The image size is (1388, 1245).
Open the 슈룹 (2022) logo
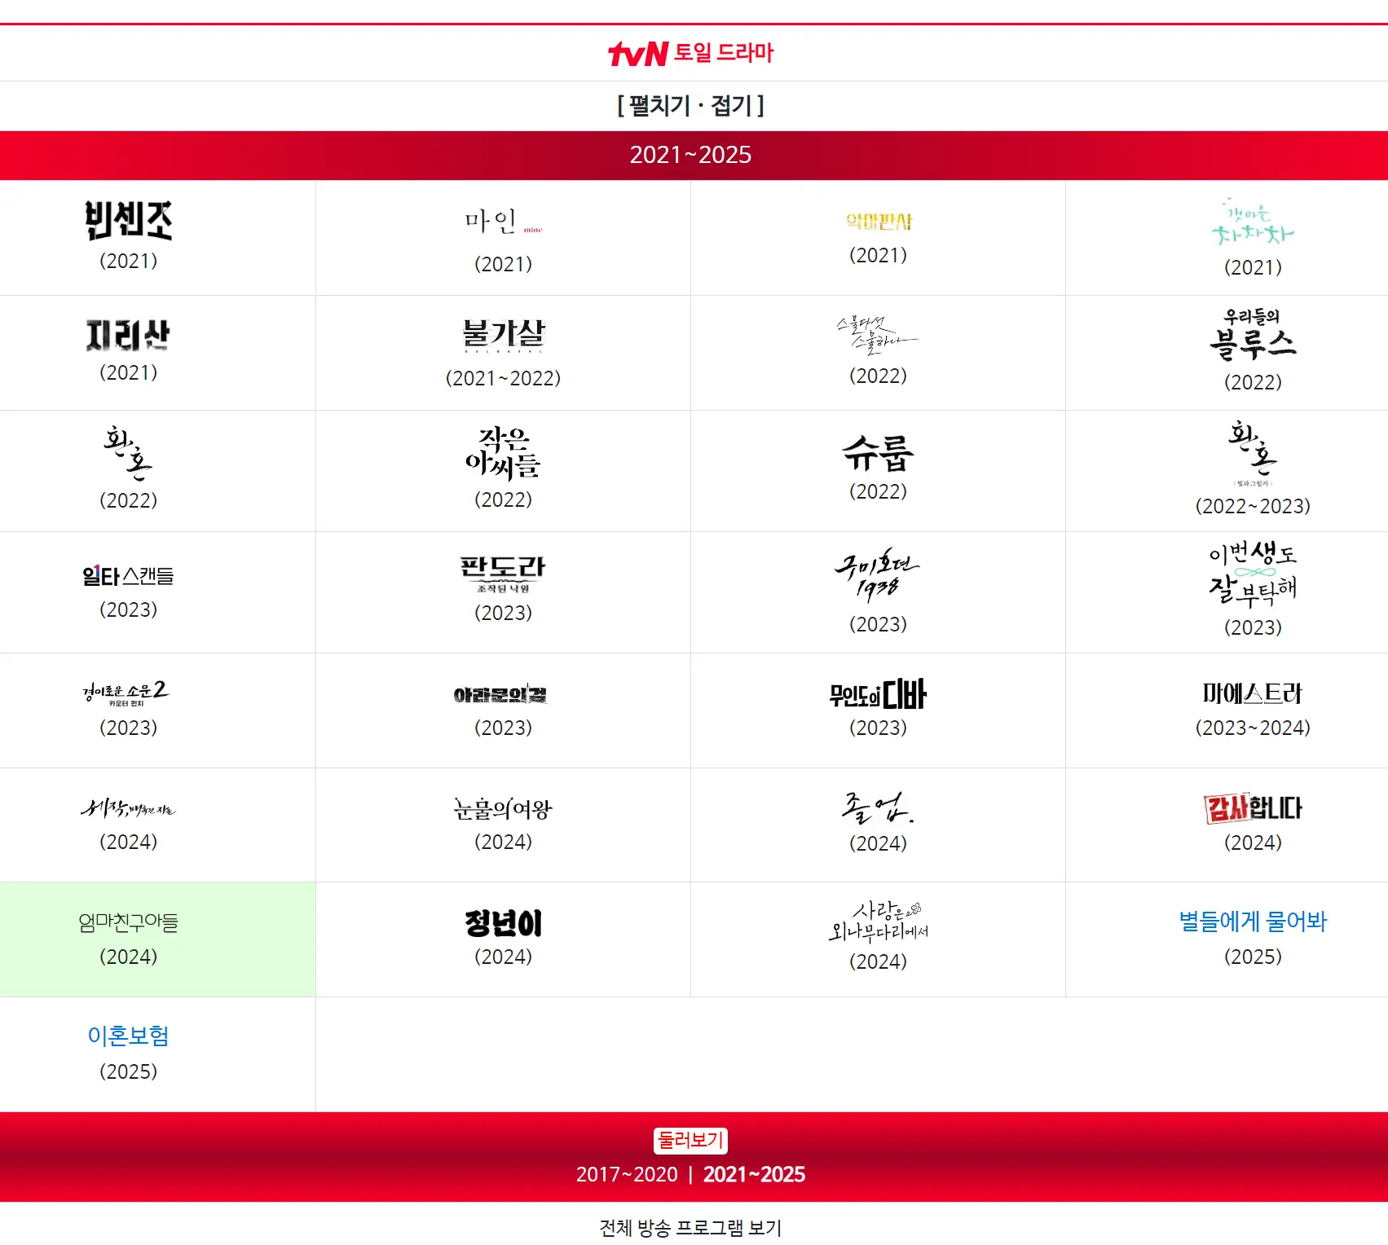(878, 453)
